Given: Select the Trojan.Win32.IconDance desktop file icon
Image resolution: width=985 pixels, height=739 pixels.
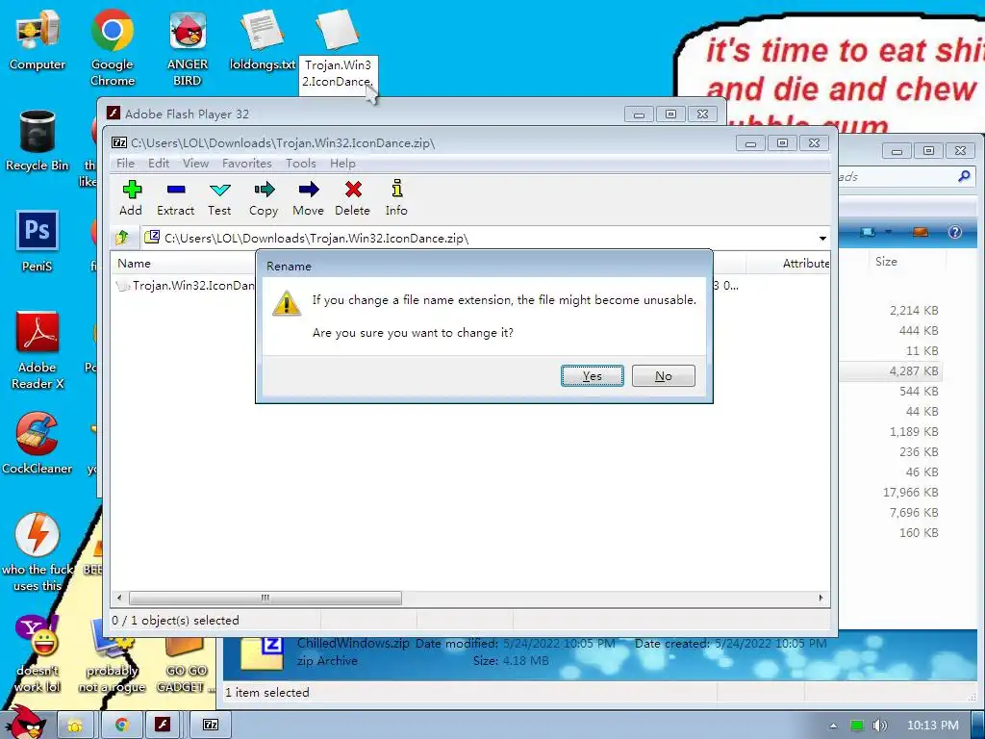Looking at the screenshot, I should 338,30.
